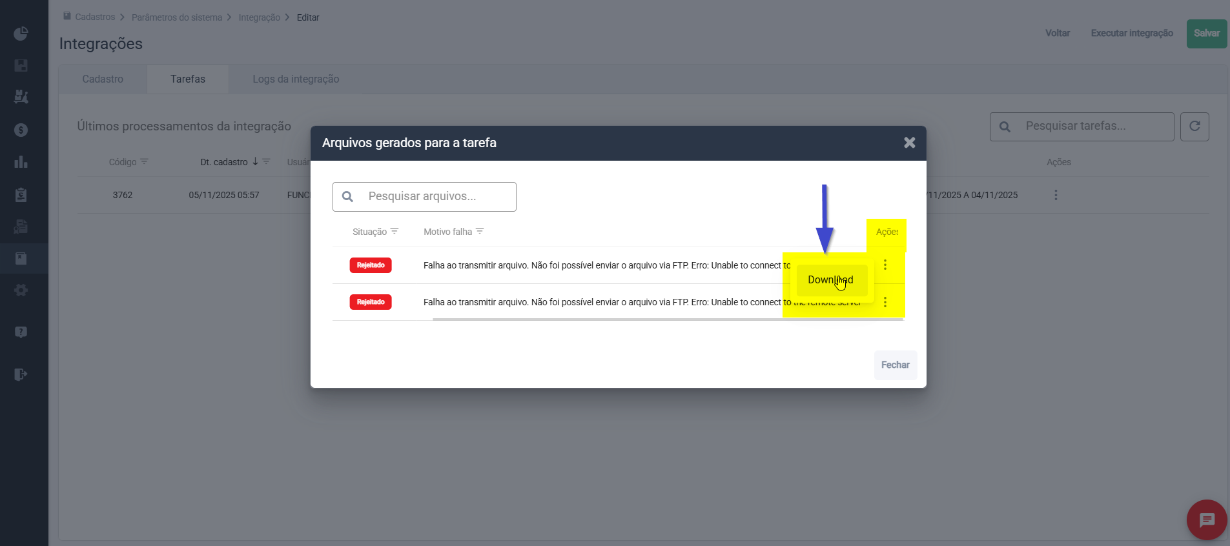
Task: Click the Ações header in the files dialog
Action: [x=887, y=232]
